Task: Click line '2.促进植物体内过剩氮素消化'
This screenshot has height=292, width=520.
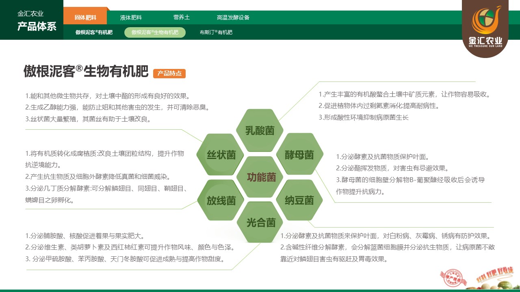Action: tap(379, 106)
